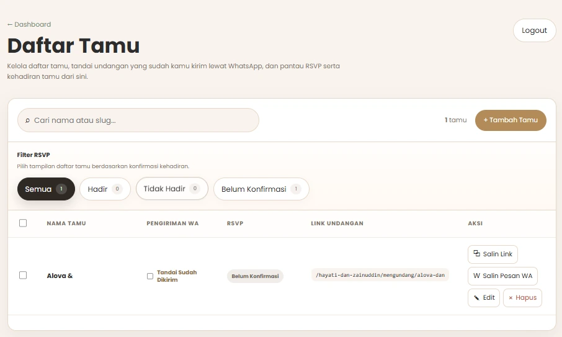Click the LINK UNDANGAN column header
562x337 pixels.
point(337,223)
